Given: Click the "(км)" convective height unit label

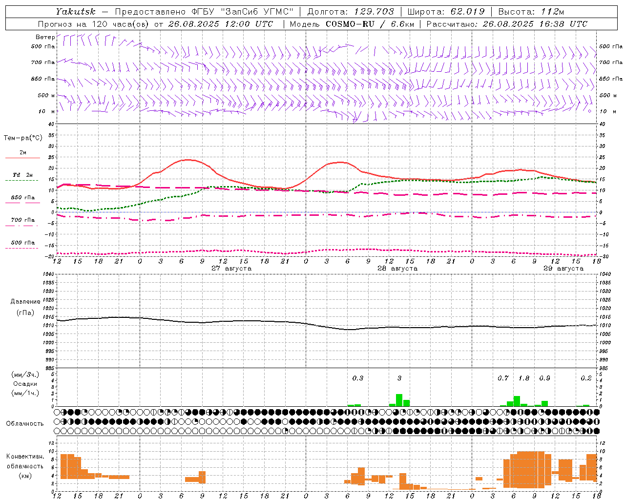Looking at the screenshot, I should click(x=25, y=476).
